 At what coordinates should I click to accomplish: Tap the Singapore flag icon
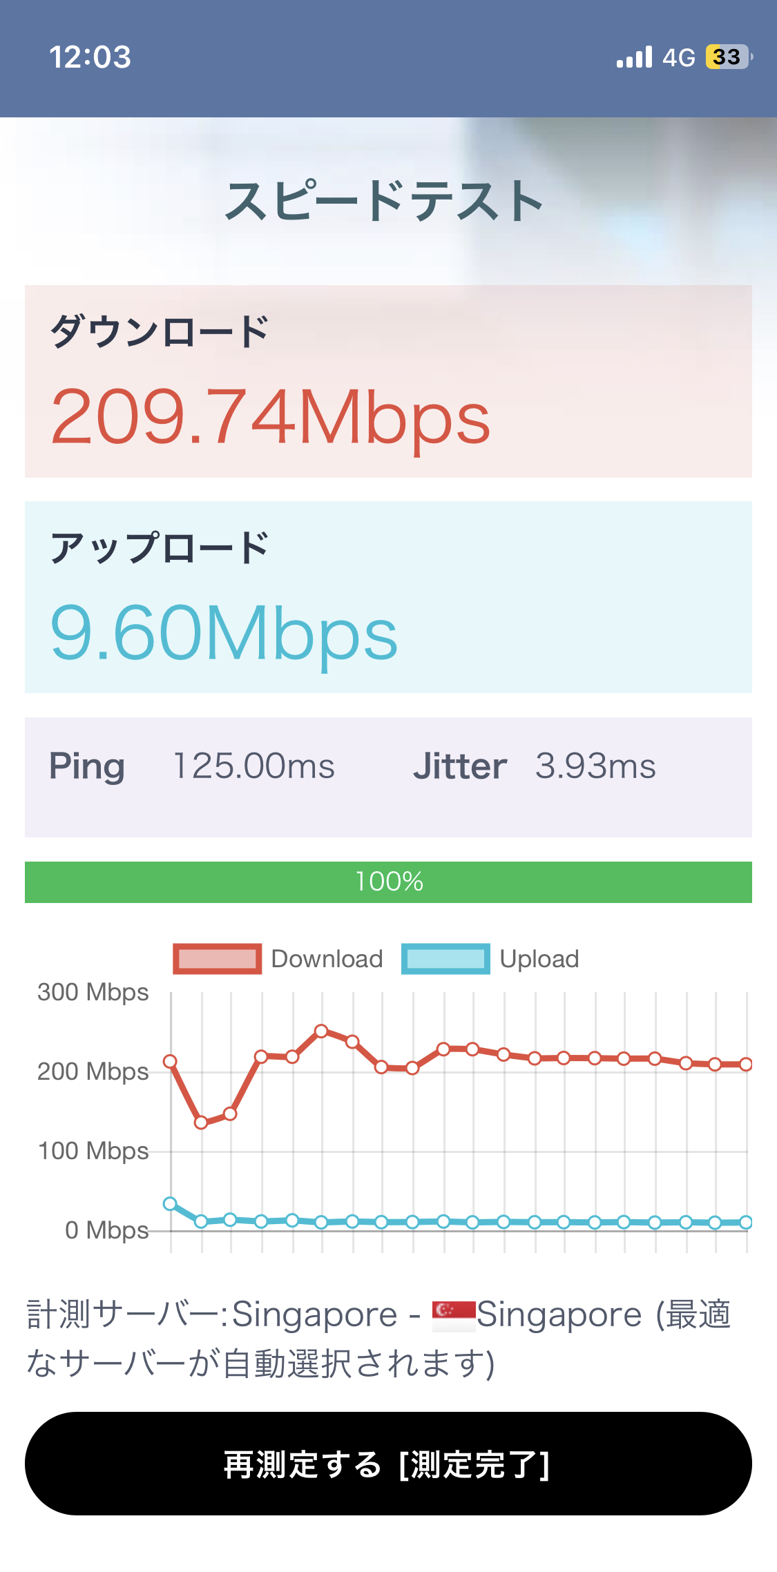click(x=454, y=1315)
